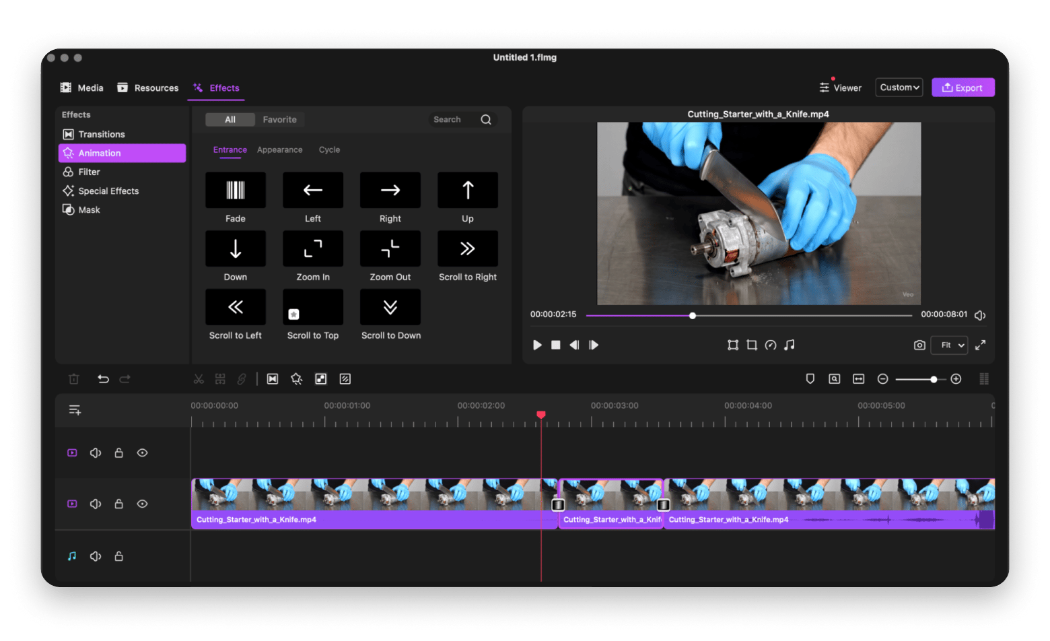Screen dimensions: 1050x641
Task: Click the timeline marker shield icon
Action: click(x=810, y=379)
